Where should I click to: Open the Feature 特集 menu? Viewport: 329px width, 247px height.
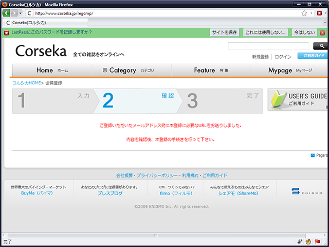[x=211, y=70]
